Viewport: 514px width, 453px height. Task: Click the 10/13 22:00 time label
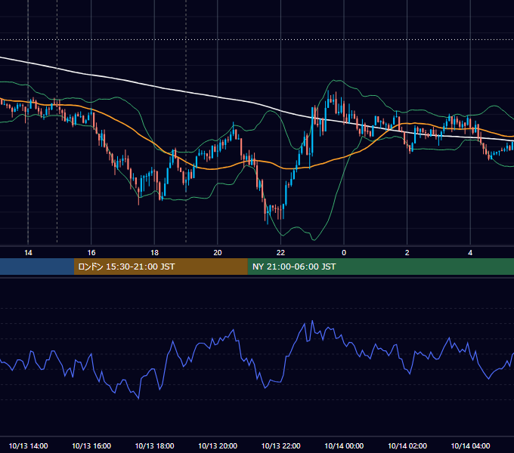(x=280, y=445)
